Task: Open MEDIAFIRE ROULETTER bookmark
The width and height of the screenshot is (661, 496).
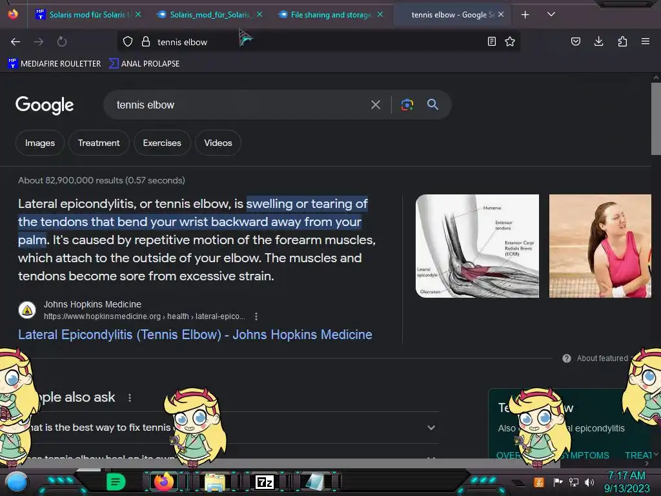Action: tap(54, 64)
